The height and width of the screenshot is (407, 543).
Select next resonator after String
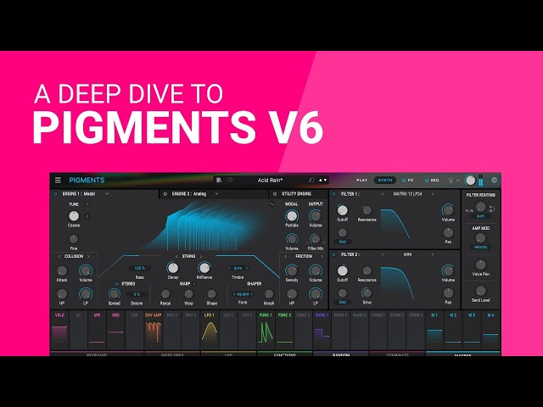[x=201, y=256]
